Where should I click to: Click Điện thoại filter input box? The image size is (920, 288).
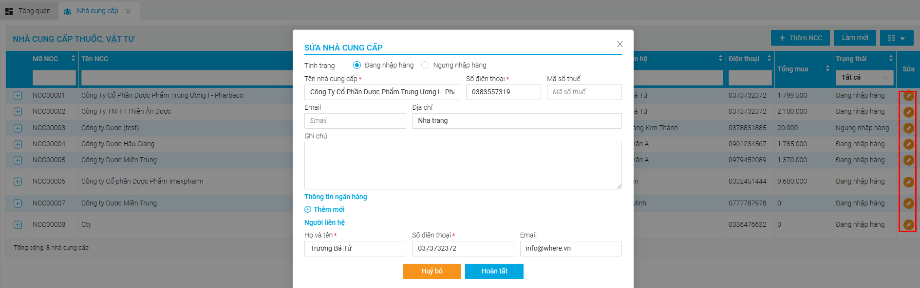(750, 78)
